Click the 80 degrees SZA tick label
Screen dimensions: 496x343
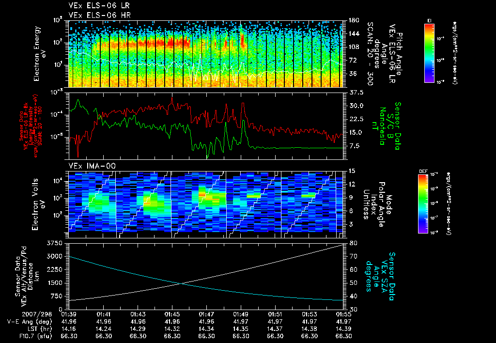coord(354,243)
